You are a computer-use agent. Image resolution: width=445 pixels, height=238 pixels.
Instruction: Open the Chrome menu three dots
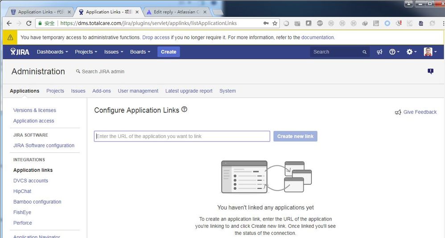pyautogui.click(x=443, y=23)
